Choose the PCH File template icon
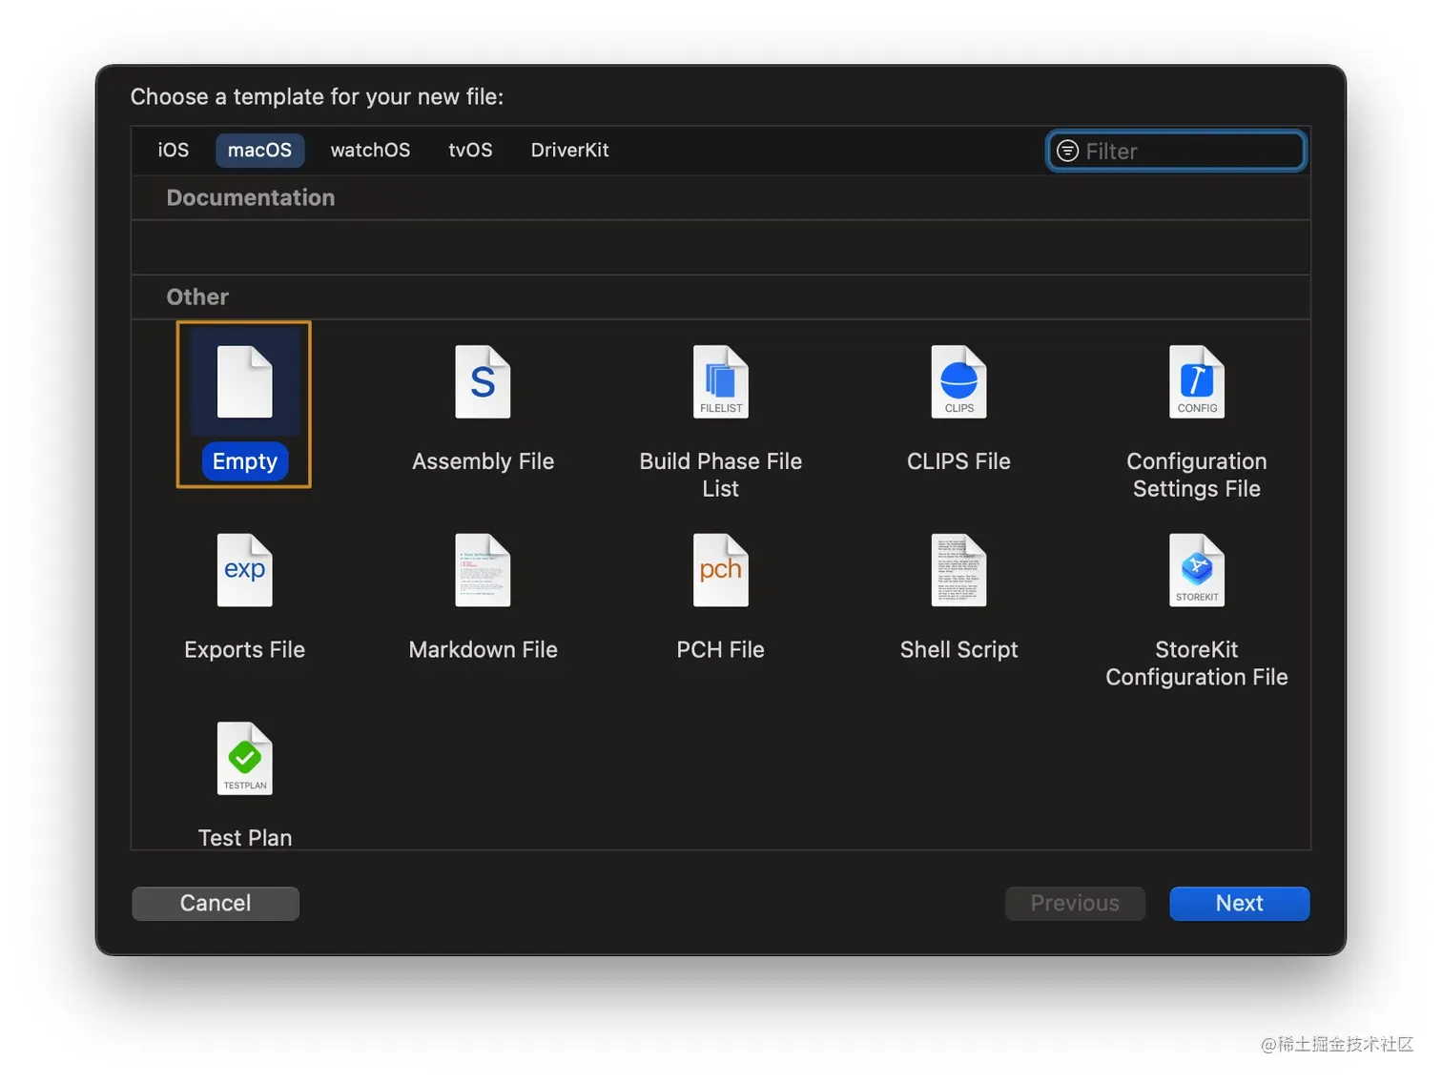Viewport: 1442px width, 1082px height. (x=721, y=570)
